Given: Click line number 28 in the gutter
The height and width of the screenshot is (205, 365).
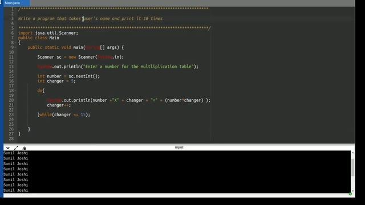Looking at the screenshot, I should [11, 139].
